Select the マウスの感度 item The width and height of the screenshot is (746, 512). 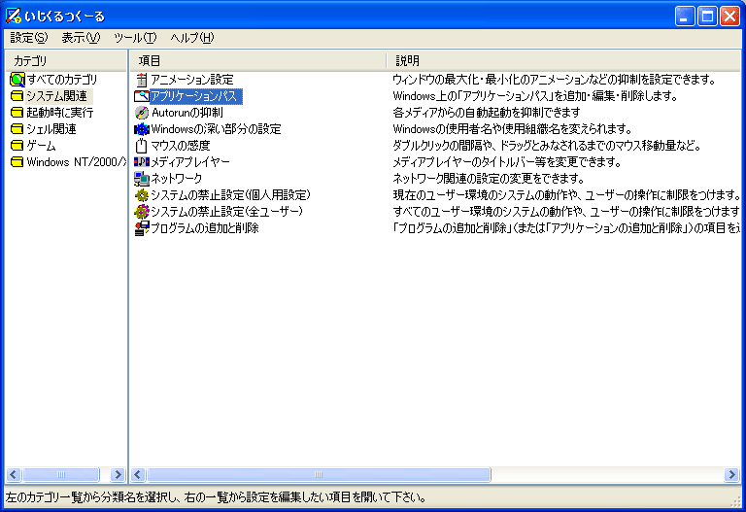pos(181,146)
